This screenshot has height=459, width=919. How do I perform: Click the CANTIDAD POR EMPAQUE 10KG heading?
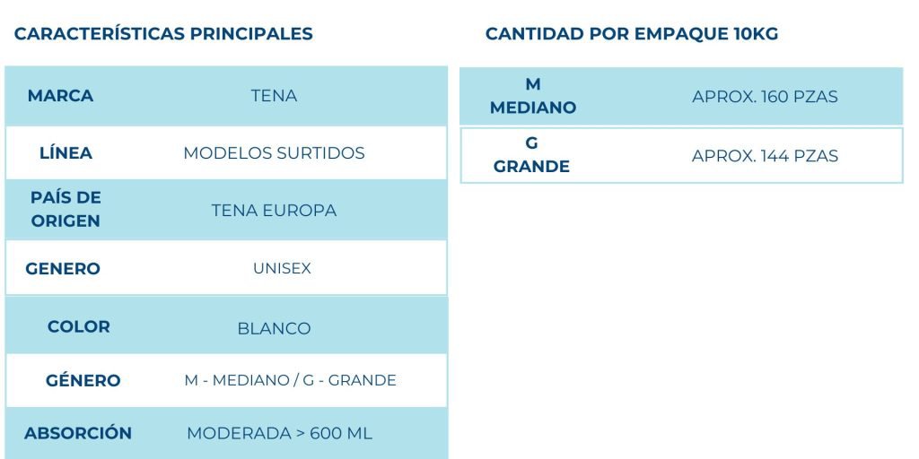point(632,34)
